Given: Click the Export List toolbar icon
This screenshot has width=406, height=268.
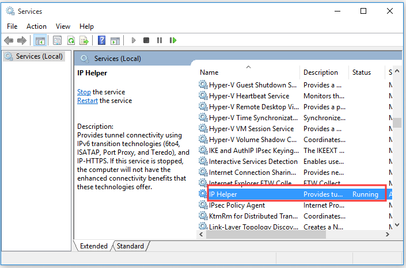Looking at the screenshot, I should coord(84,40).
